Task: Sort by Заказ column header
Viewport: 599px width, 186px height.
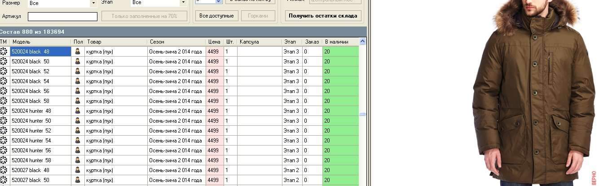Action: coord(312,42)
